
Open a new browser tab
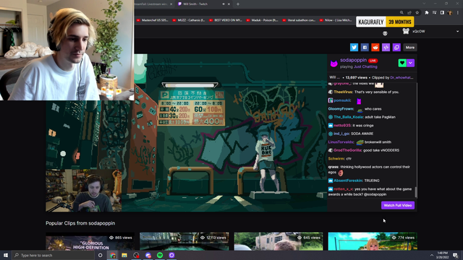238,4
